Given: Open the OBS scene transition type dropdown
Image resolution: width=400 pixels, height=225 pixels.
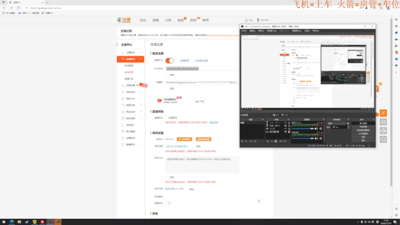Looking at the screenshot, I should 336,123.
